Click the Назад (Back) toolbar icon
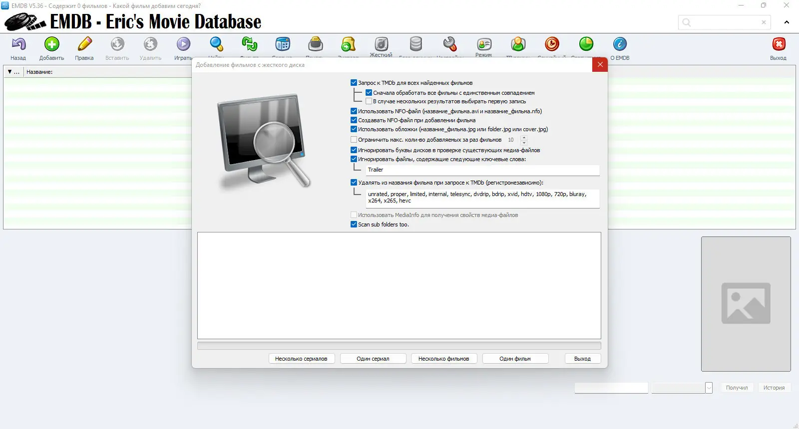Screen dimensions: 799x429 click(x=18, y=44)
